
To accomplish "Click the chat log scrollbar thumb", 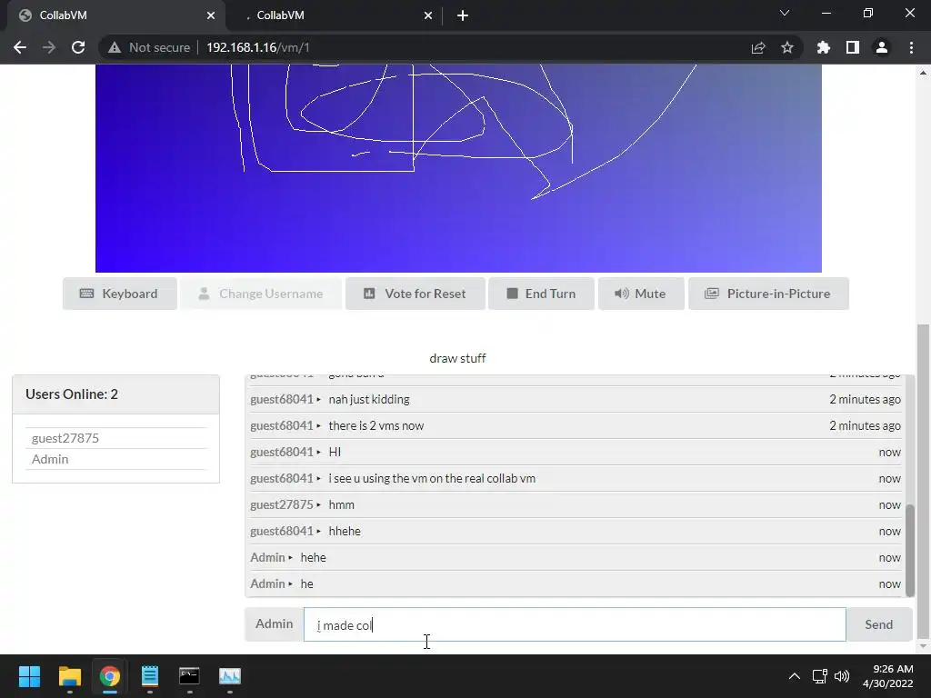I will pyautogui.click(x=909, y=549).
